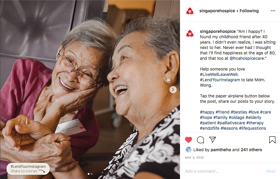Viewport: 280px width, 179px height.
Task: View pamtheho liker avatar
Action: pos(189,150)
